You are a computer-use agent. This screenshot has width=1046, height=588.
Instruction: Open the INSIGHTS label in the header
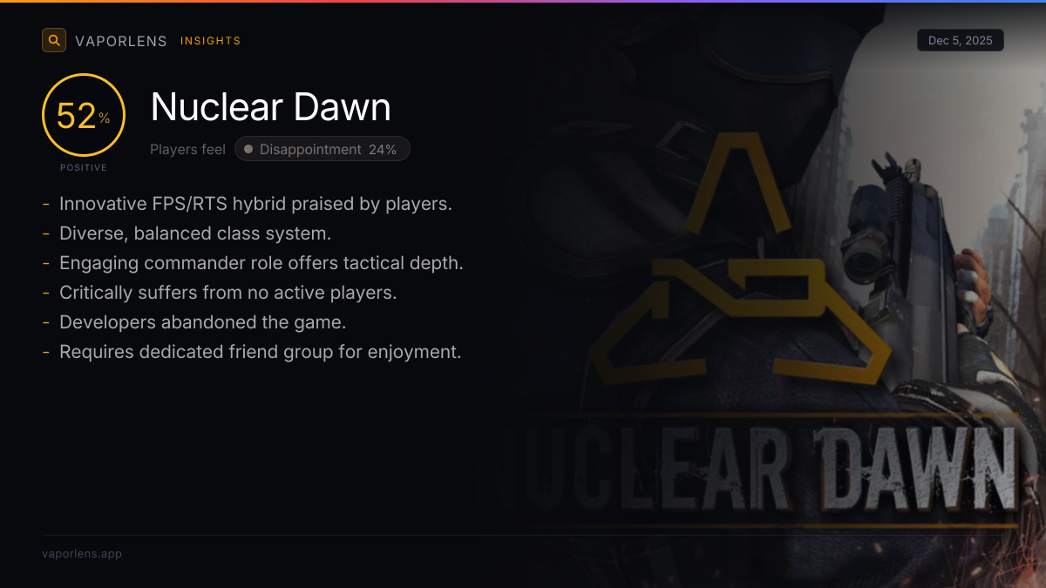click(210, 41)
